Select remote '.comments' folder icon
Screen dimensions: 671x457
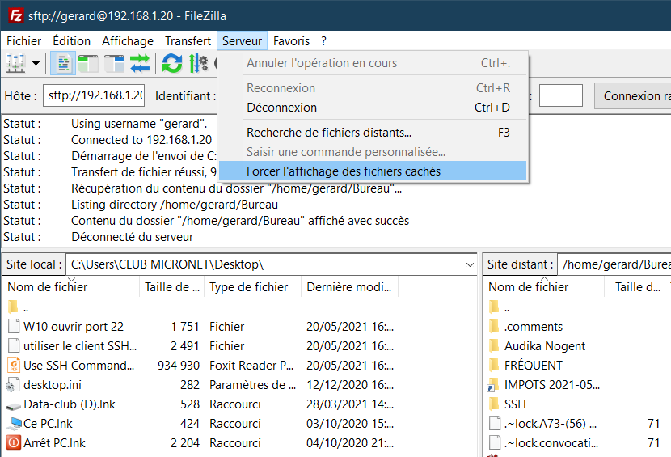494,326
